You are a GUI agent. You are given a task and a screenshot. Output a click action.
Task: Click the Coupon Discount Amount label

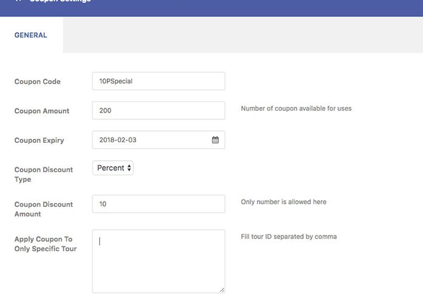[x=44, y=209]
